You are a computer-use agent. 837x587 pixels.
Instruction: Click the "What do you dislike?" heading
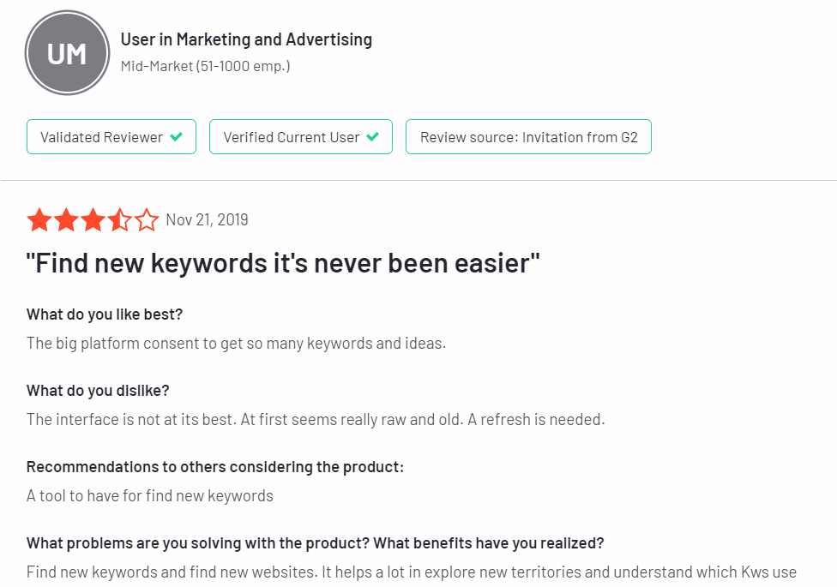point(98,391)
